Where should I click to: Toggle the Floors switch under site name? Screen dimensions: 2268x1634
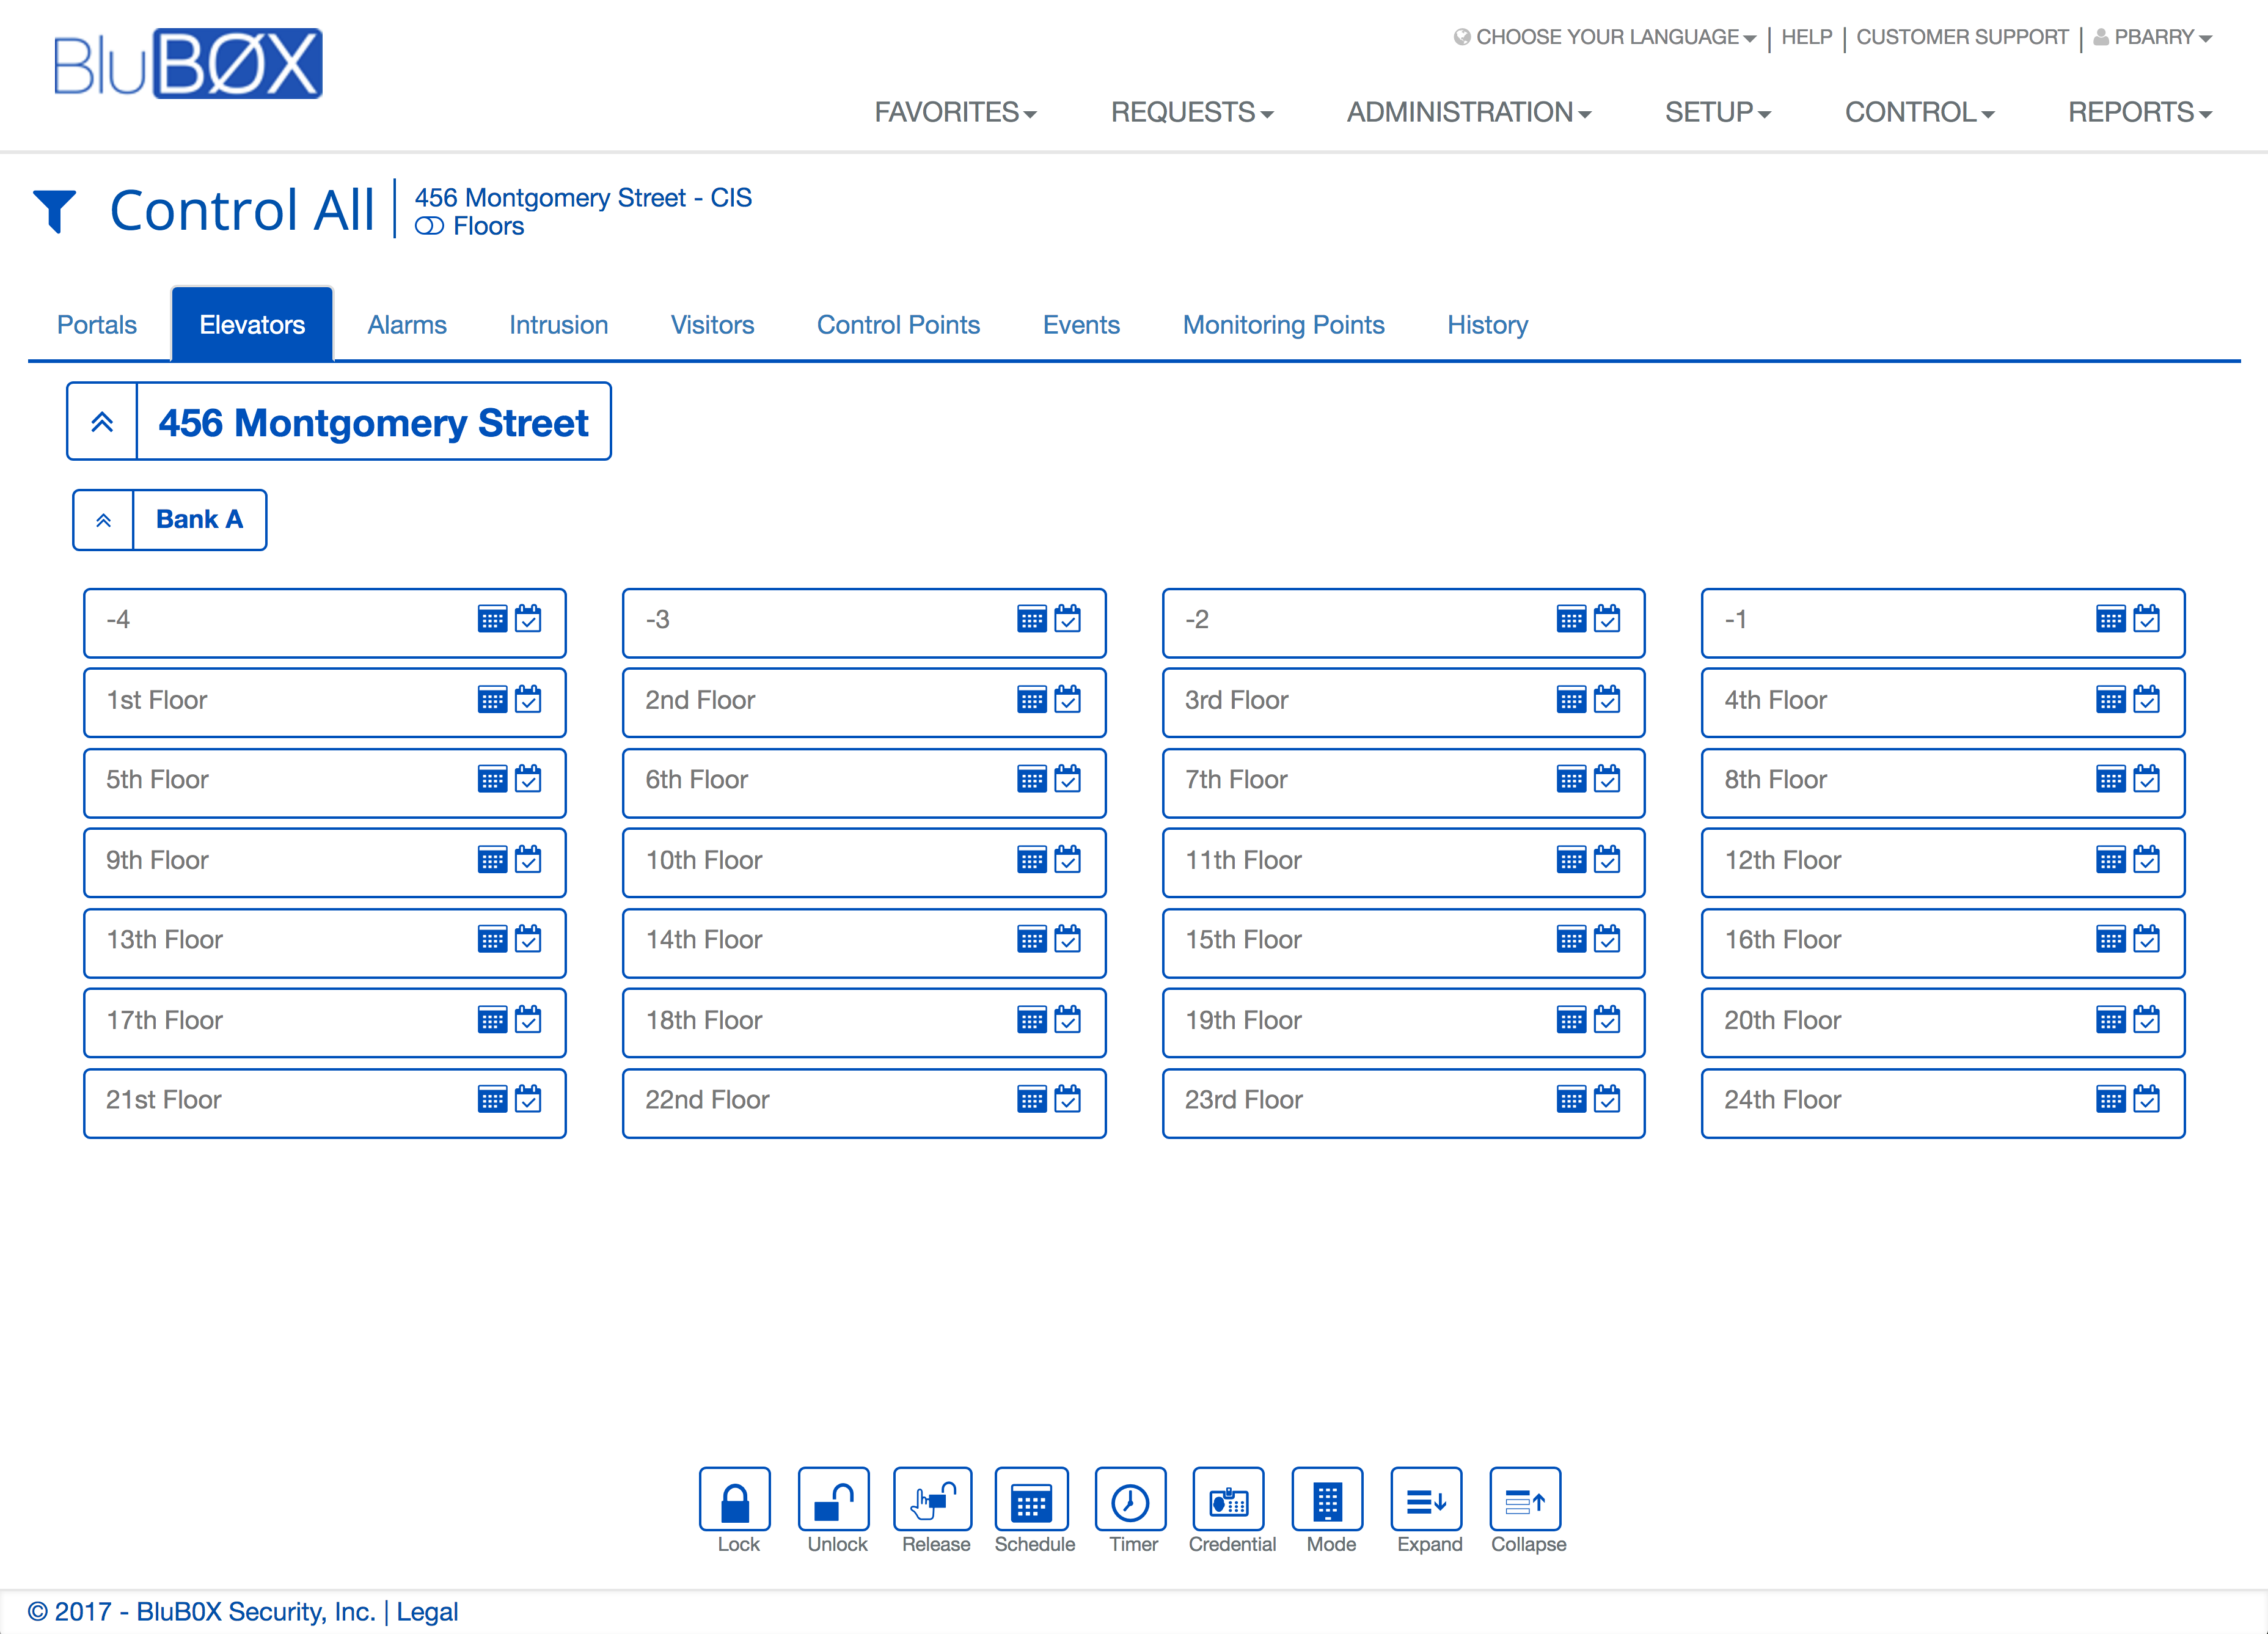click(x=430, y=227)
